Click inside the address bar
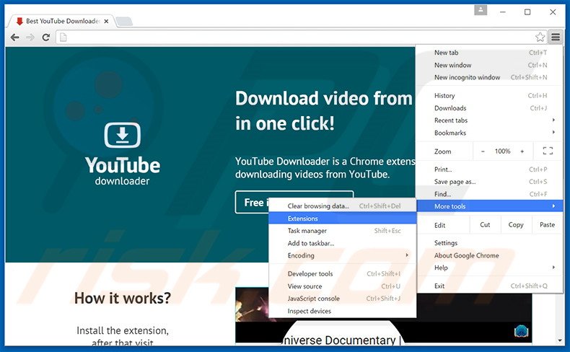 (300, 37)
